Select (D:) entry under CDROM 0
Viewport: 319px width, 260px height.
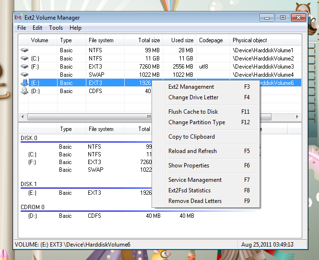click(x=33, y=216)
